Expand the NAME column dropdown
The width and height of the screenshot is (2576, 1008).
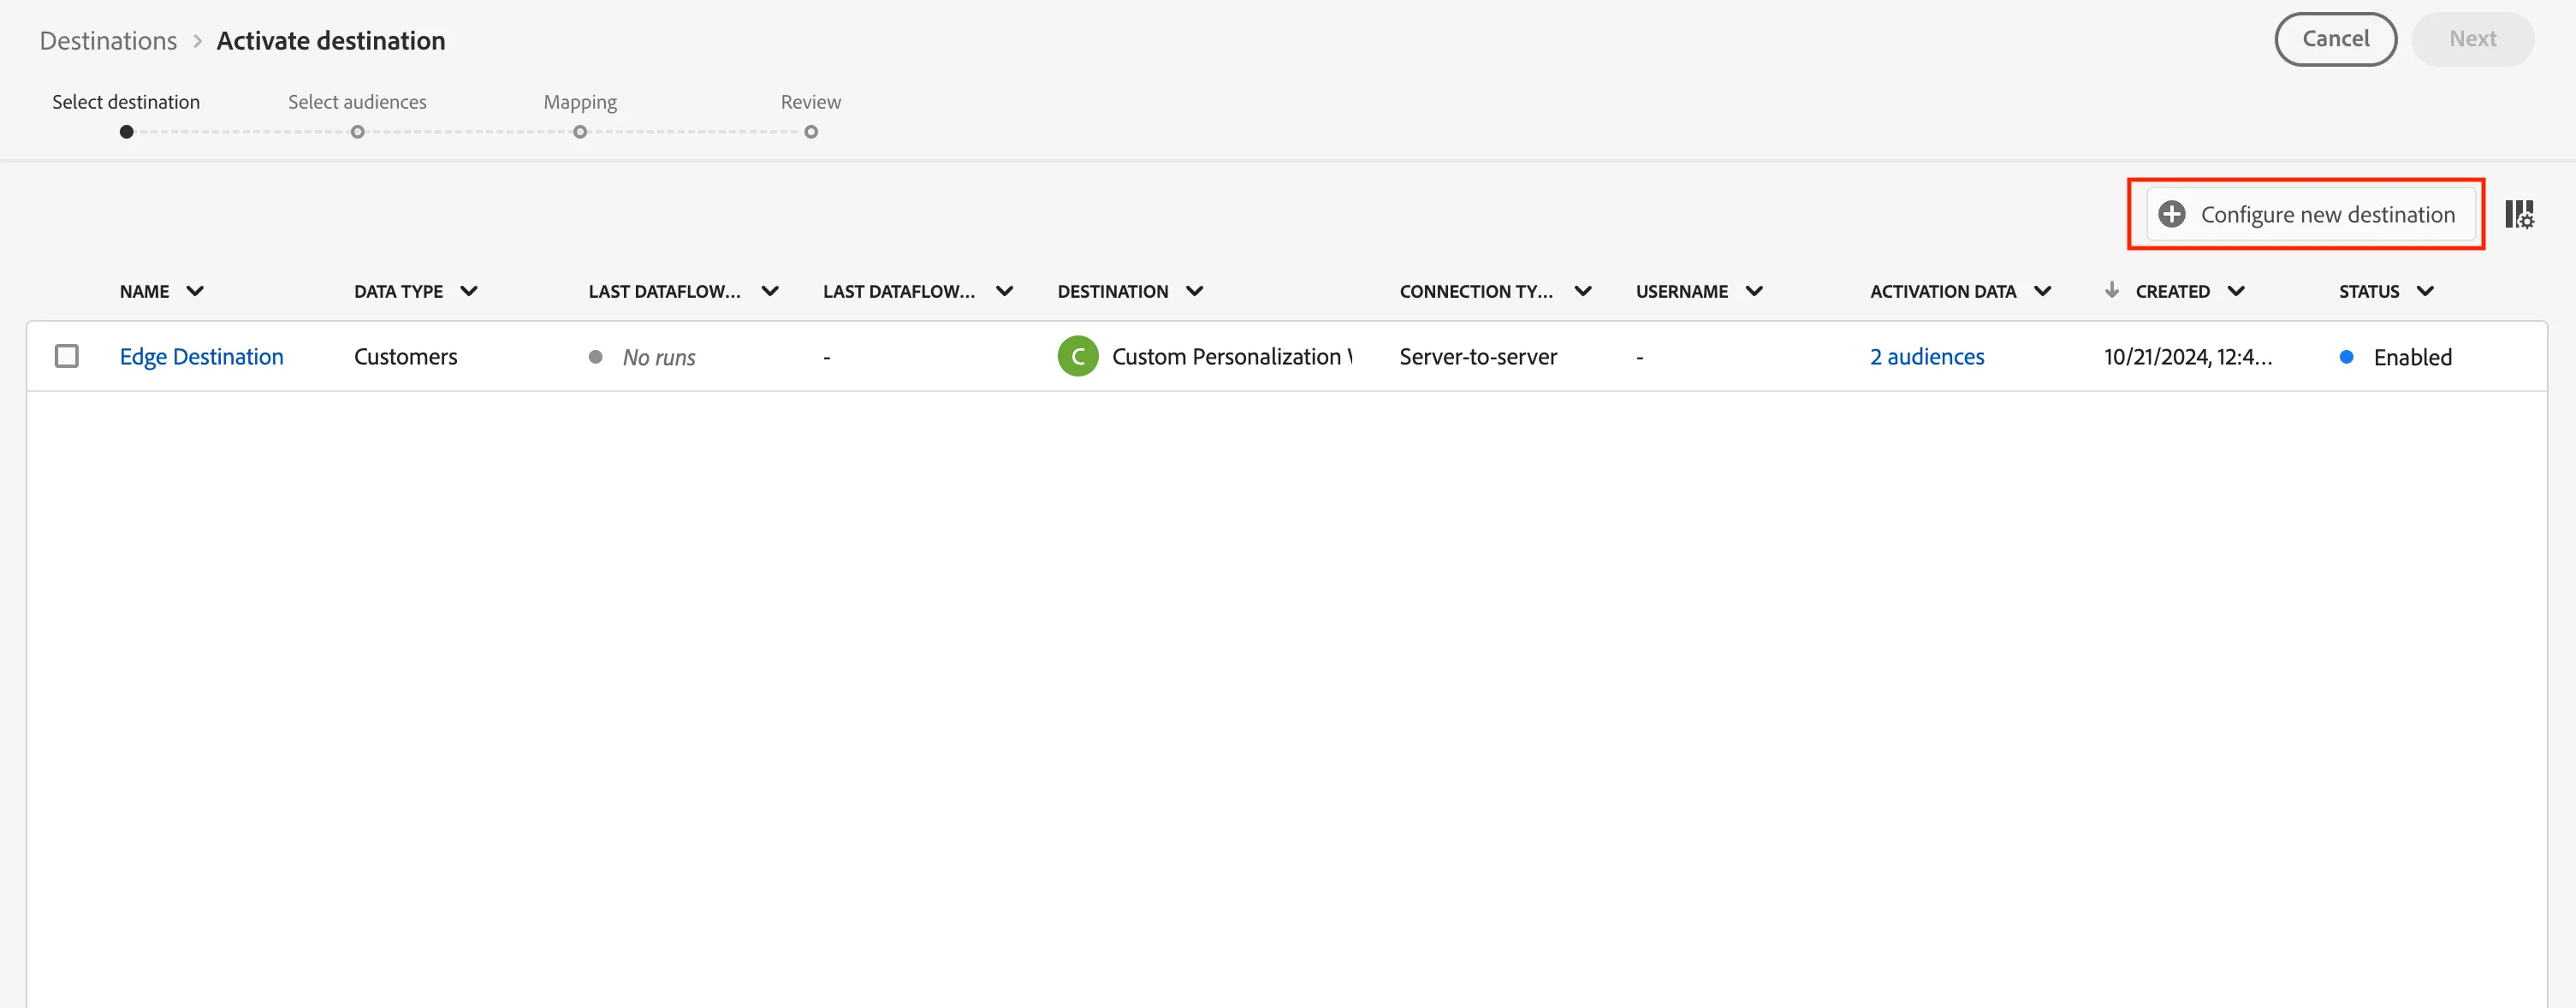[x=195, y=291]
